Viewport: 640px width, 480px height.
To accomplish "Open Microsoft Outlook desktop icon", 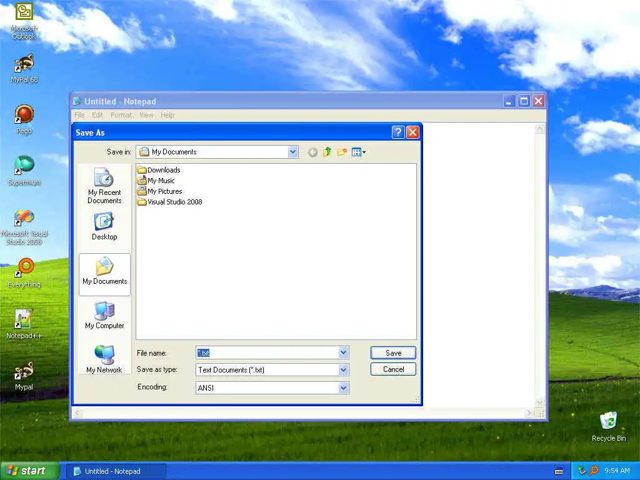I will pyautogui.click(x=24, y=21).
